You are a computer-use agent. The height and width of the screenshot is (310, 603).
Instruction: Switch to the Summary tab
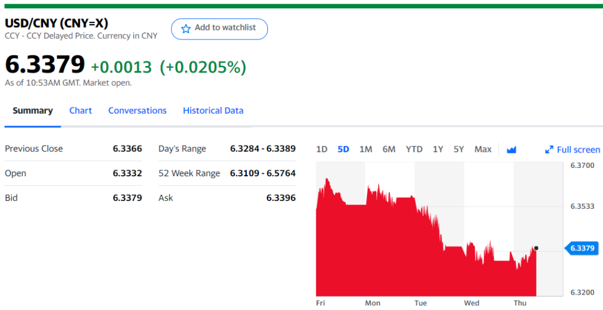coord(32,111)
